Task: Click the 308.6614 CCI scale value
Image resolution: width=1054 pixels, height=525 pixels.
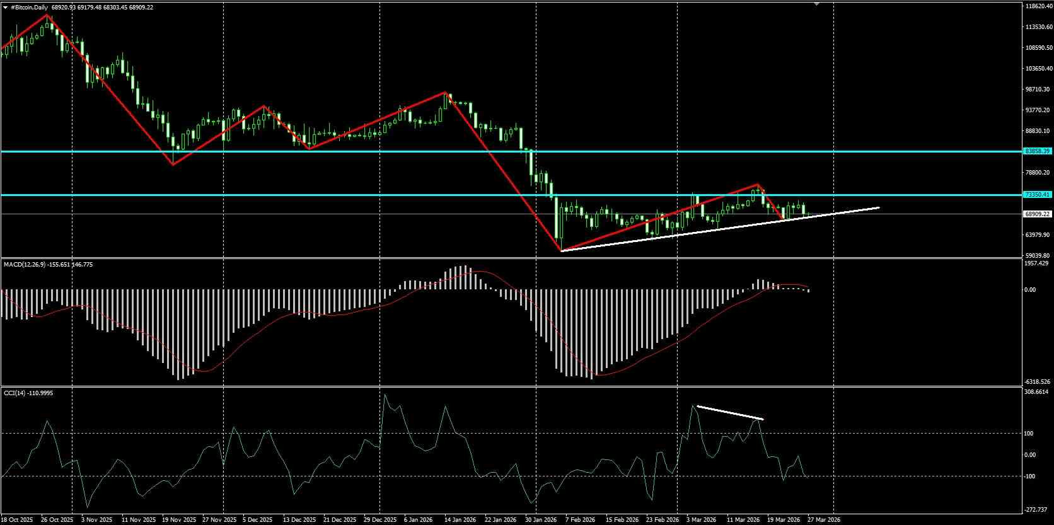Action: click(1037, 391)
